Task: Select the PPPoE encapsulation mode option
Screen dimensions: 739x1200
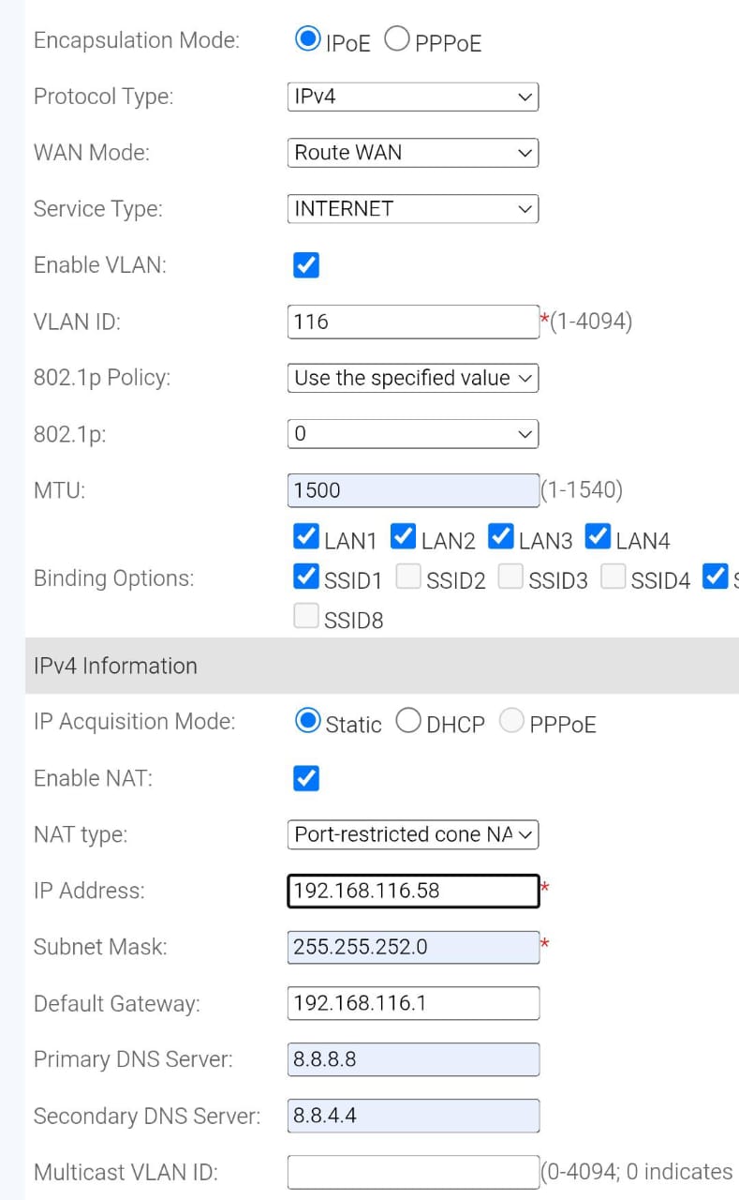Action: click(x=397, y=39)
